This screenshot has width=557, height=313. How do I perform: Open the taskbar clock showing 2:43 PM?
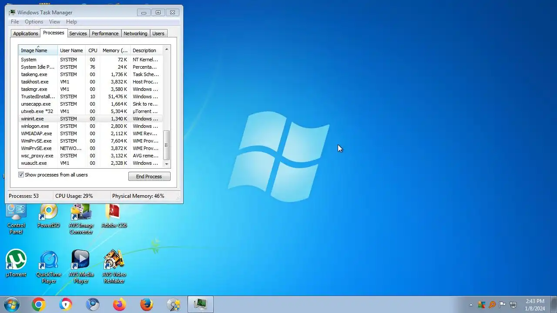535,305
